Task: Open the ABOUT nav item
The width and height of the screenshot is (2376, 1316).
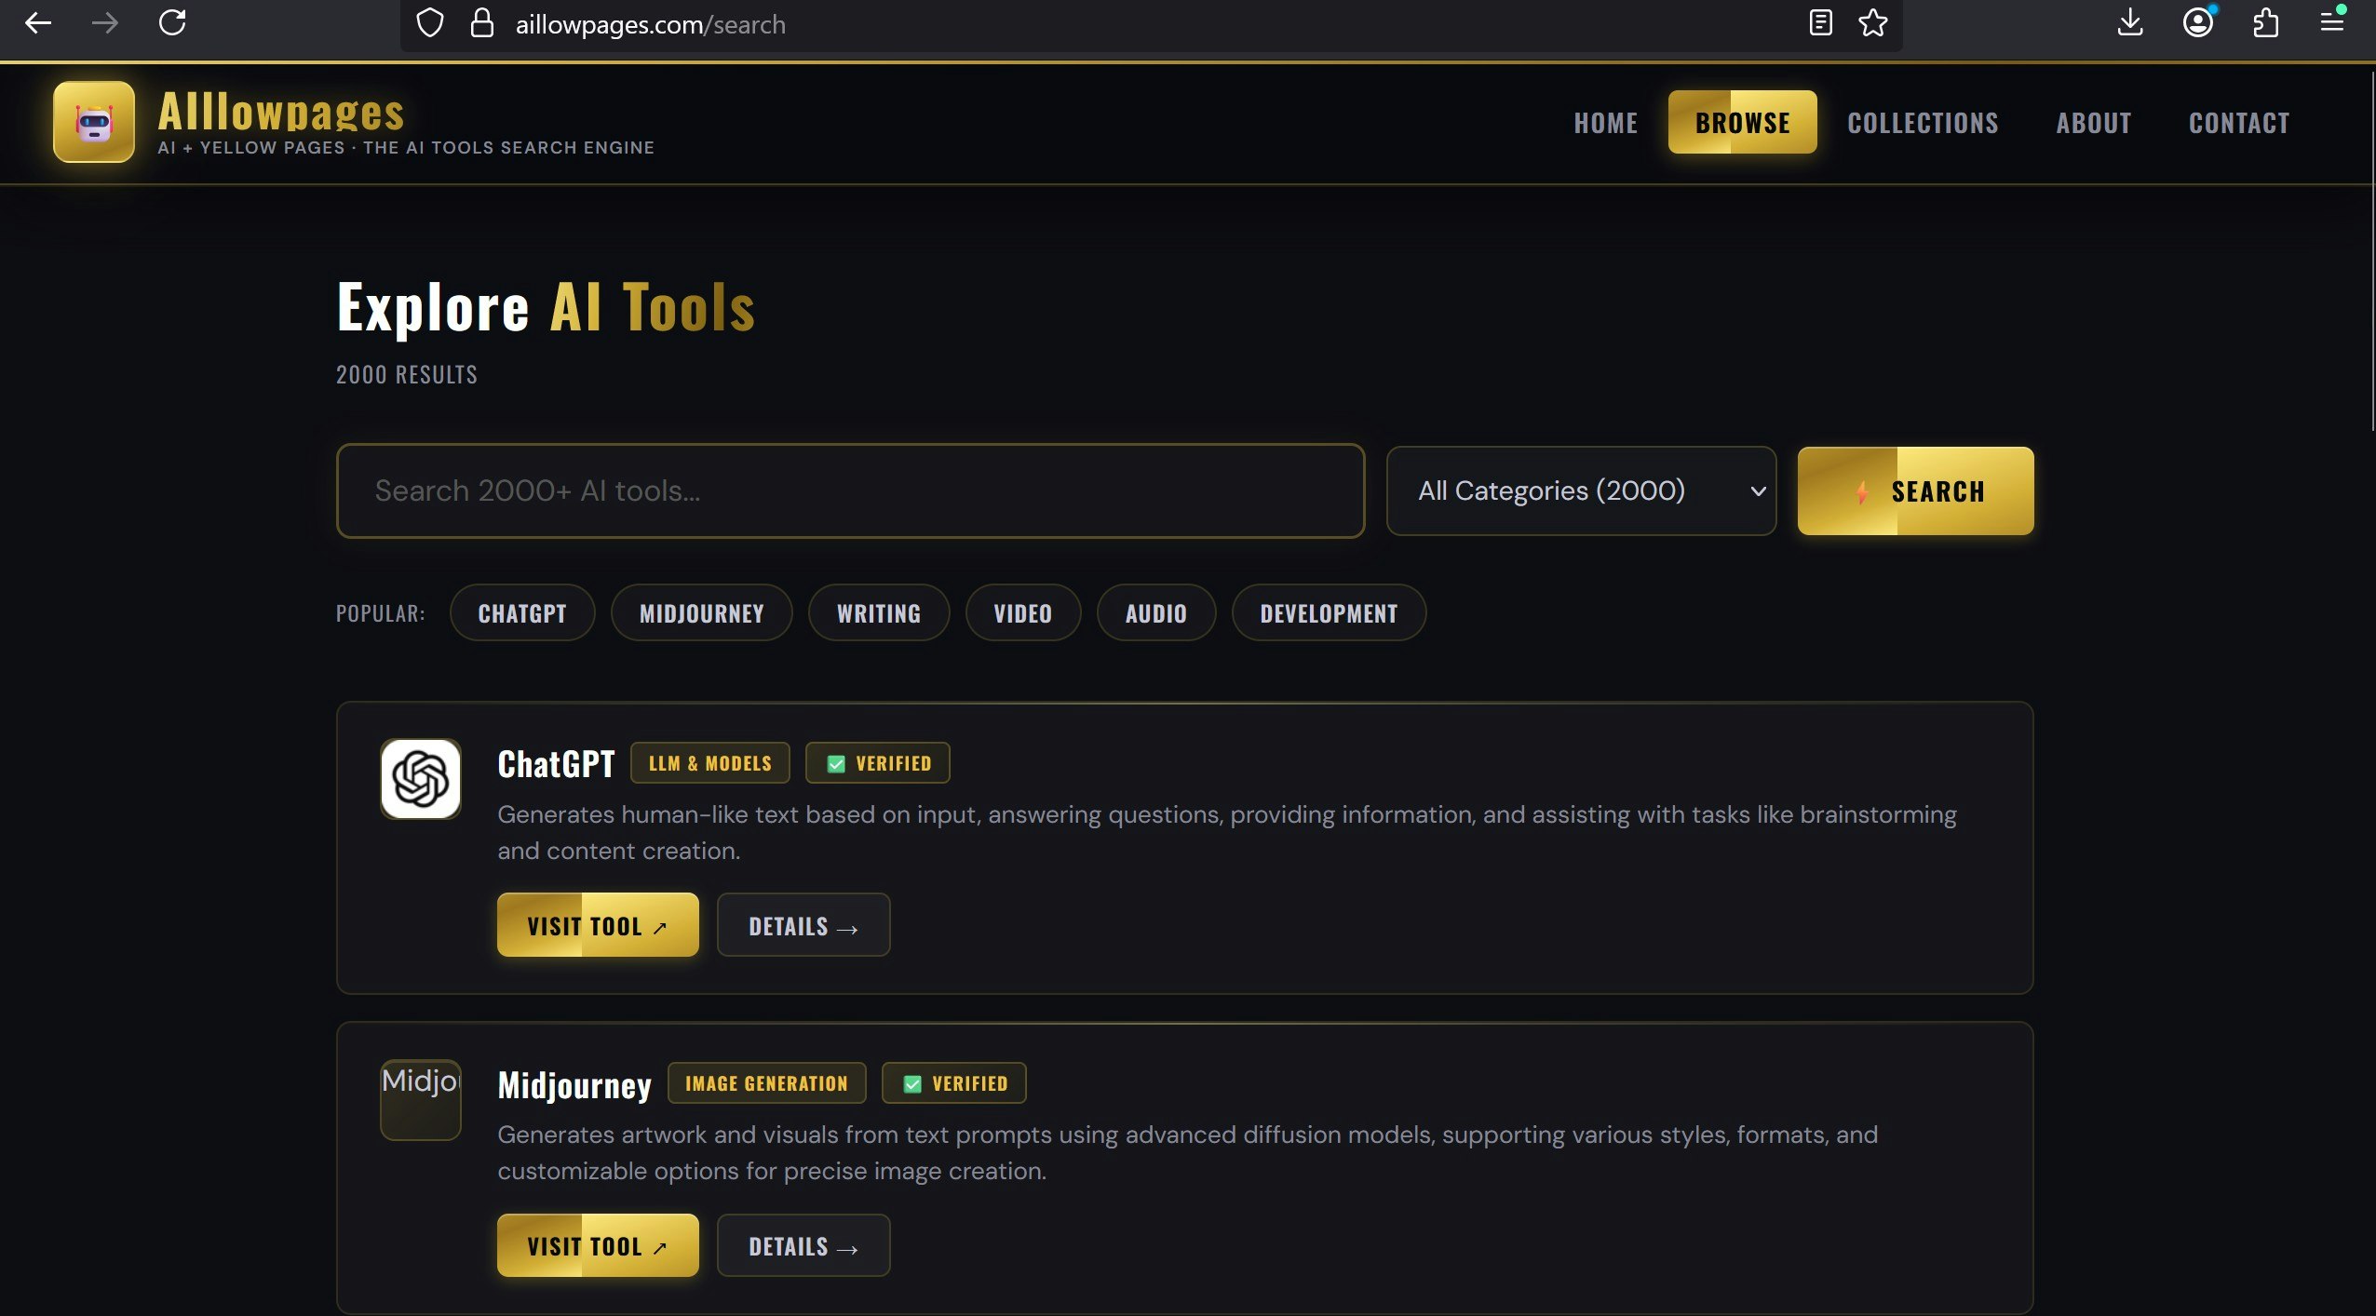Action: click(2094, 123)
